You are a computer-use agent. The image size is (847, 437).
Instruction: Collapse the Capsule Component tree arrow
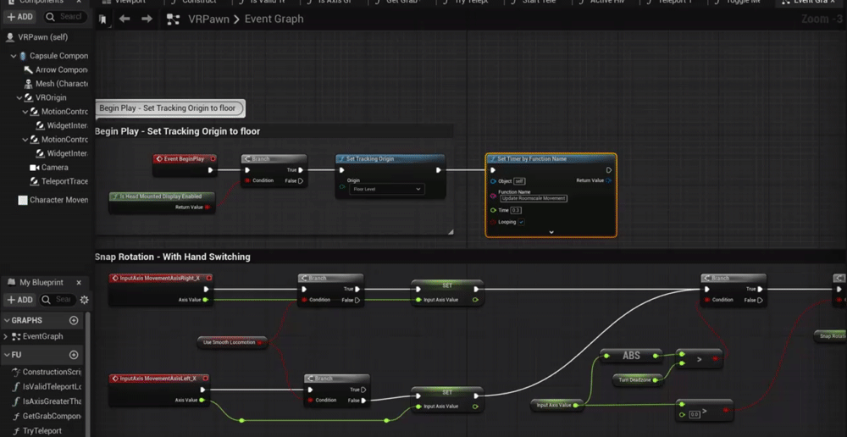point(14,56)
